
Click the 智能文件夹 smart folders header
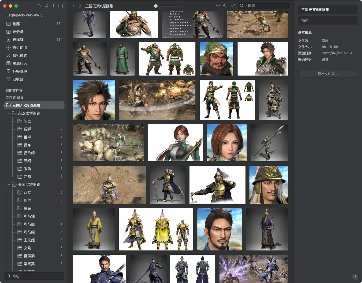click(14, 91)
